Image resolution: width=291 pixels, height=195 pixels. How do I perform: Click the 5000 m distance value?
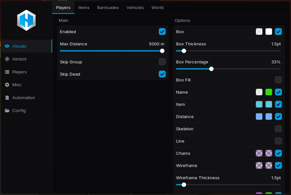pos(157,44)
